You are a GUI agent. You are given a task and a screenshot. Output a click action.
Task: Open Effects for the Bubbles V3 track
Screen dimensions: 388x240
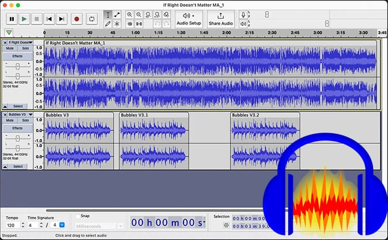(x=17, y=128)
